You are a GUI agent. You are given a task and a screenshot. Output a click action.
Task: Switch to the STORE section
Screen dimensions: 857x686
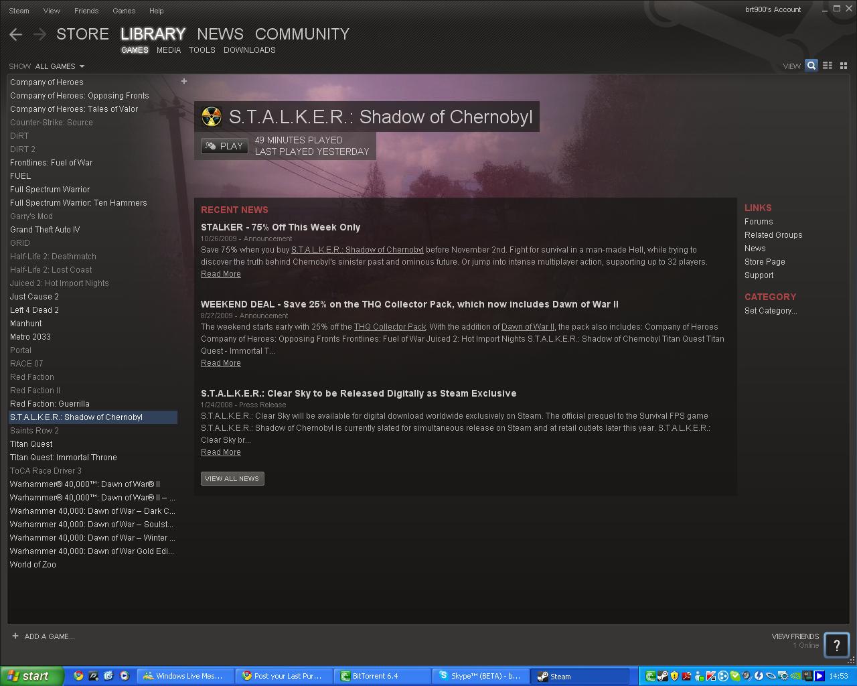pos(82,34)
